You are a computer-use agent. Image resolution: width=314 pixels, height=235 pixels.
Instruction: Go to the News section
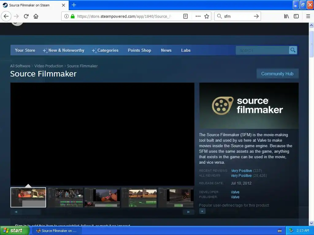point(166,50)
